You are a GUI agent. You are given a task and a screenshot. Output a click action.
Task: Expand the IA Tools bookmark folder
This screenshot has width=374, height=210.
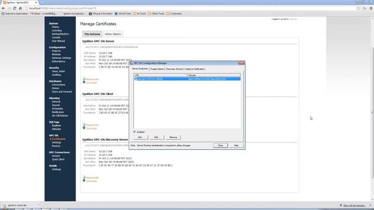click(139, 14)
